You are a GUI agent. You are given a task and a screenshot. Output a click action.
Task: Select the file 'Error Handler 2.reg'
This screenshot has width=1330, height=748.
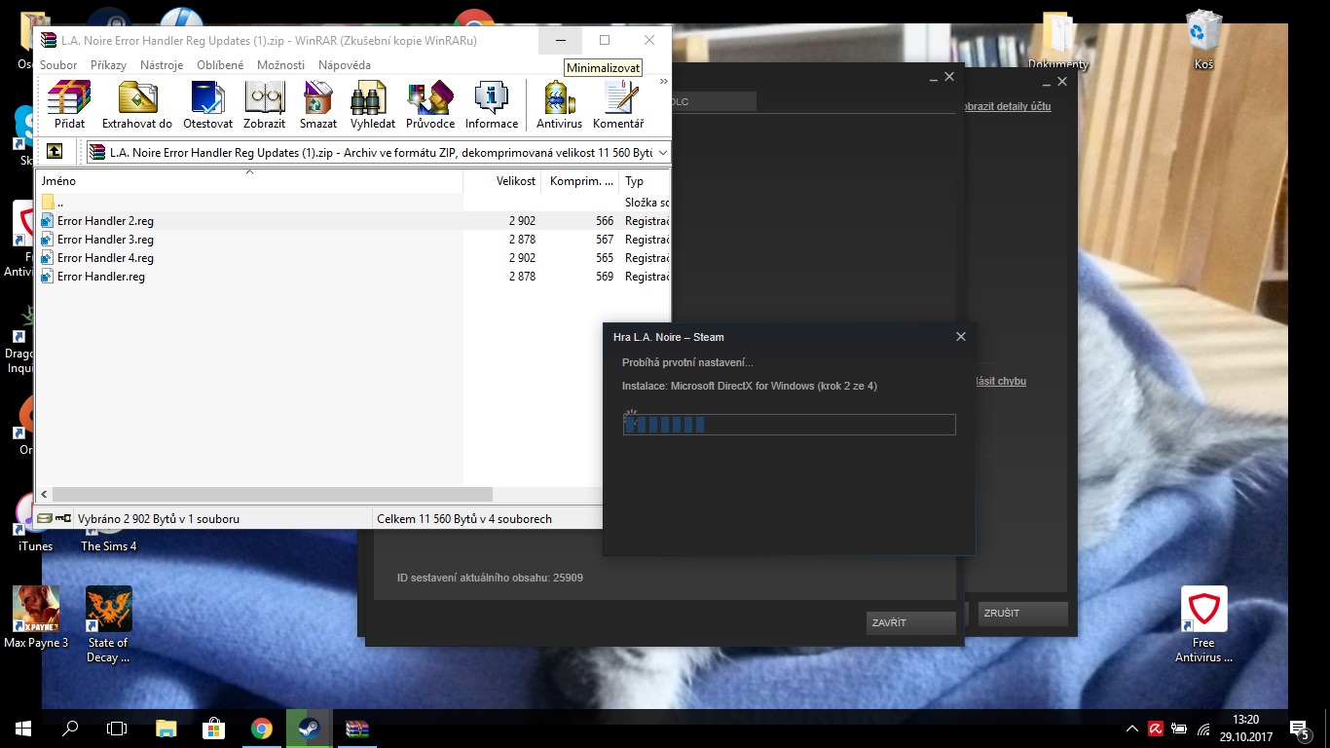click(353, 221)
